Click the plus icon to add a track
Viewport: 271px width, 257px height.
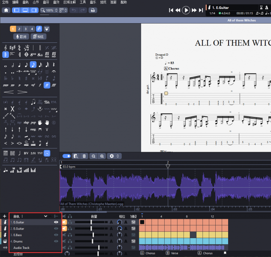point(5,216)
